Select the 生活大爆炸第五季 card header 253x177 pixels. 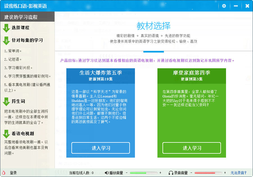101,76
